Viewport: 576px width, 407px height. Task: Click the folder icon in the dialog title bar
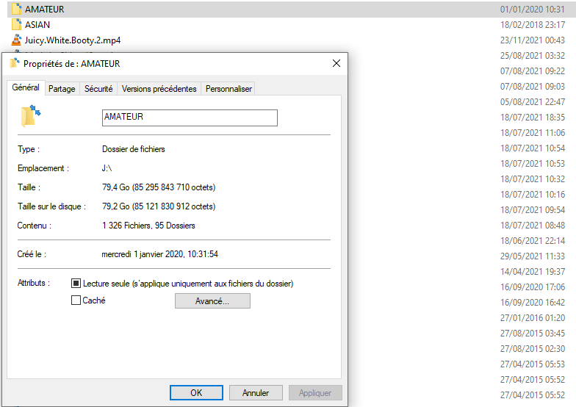(x=14, y=64)
